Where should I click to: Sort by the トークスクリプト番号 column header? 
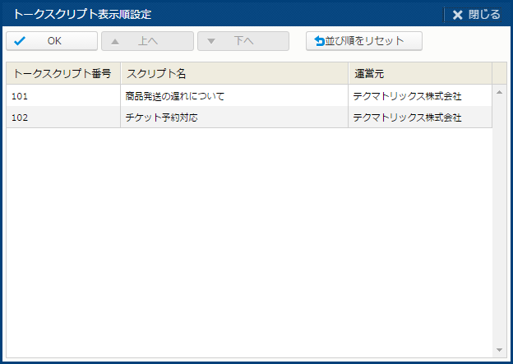point(63,73)
